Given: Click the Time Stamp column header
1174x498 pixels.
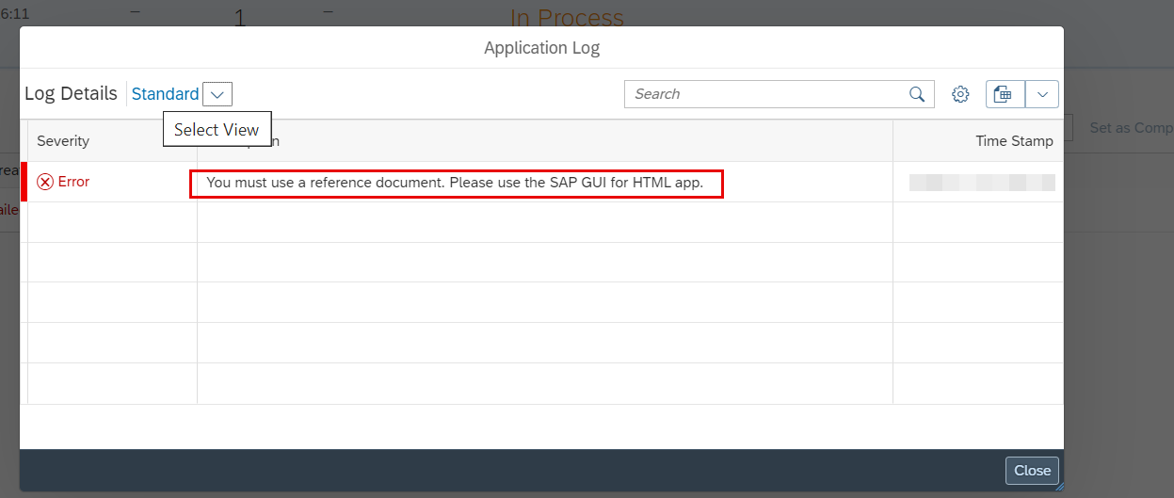Looking at the screenshot, I should tap(1014, 141).
